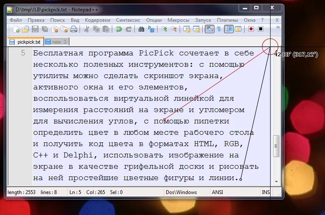Screen dimensions: 325x215
Task: Undo the last action with the green arrow
Action: tap(119, 29)
